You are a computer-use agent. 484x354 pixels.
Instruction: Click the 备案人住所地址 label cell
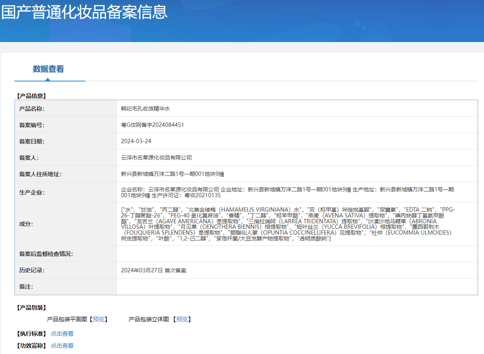point(66,174)
